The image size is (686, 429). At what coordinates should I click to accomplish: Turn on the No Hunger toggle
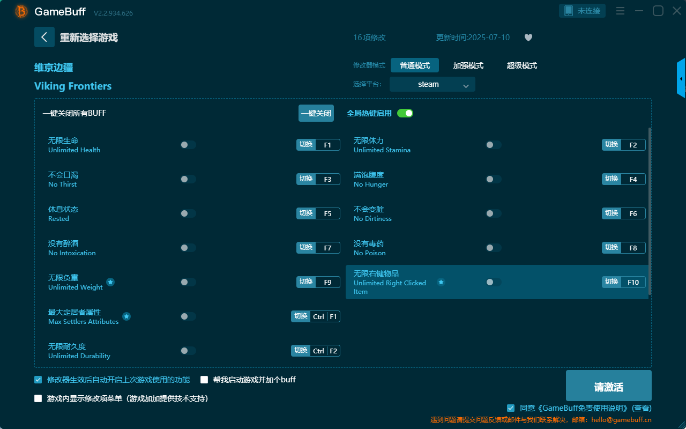493,179
